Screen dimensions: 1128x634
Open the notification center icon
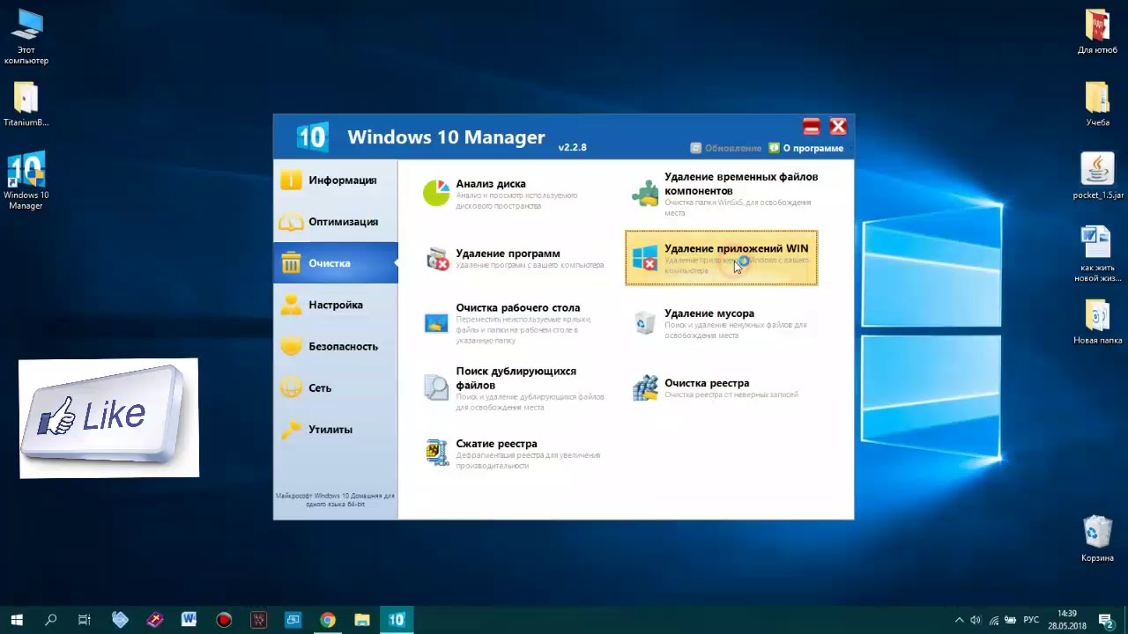pyautogui.click(x=1107, y=620)
